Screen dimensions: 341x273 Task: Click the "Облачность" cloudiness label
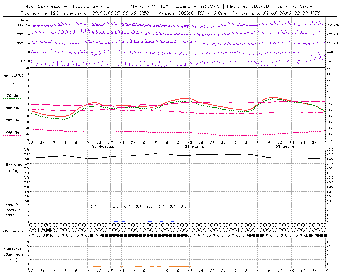(14, 231)
